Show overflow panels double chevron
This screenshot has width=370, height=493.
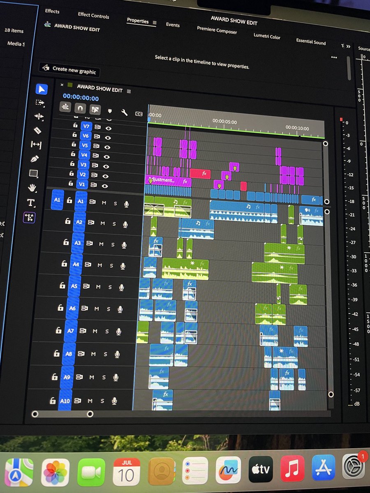pos(348,46)
